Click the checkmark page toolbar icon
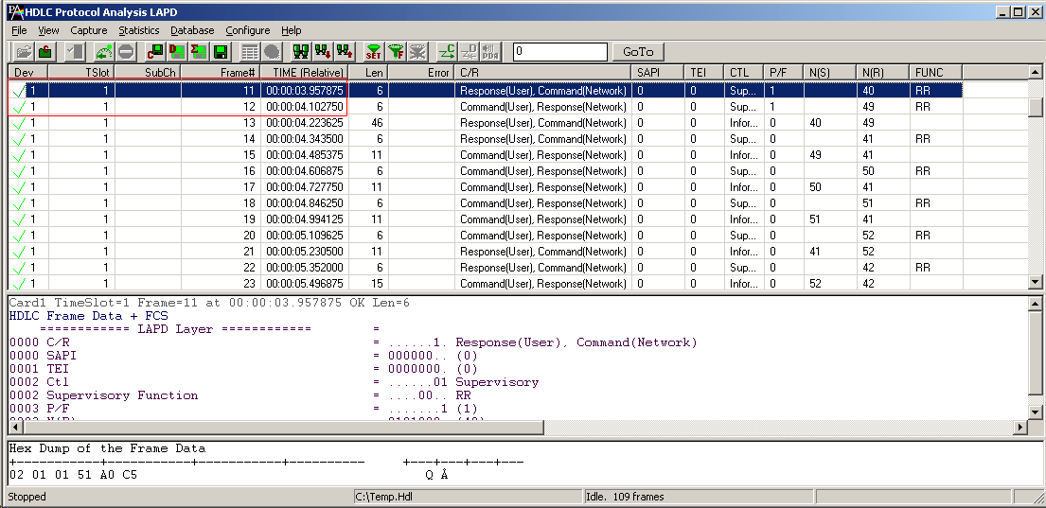The width and height of the screenshot is (1046, 508). pos(76,51)
